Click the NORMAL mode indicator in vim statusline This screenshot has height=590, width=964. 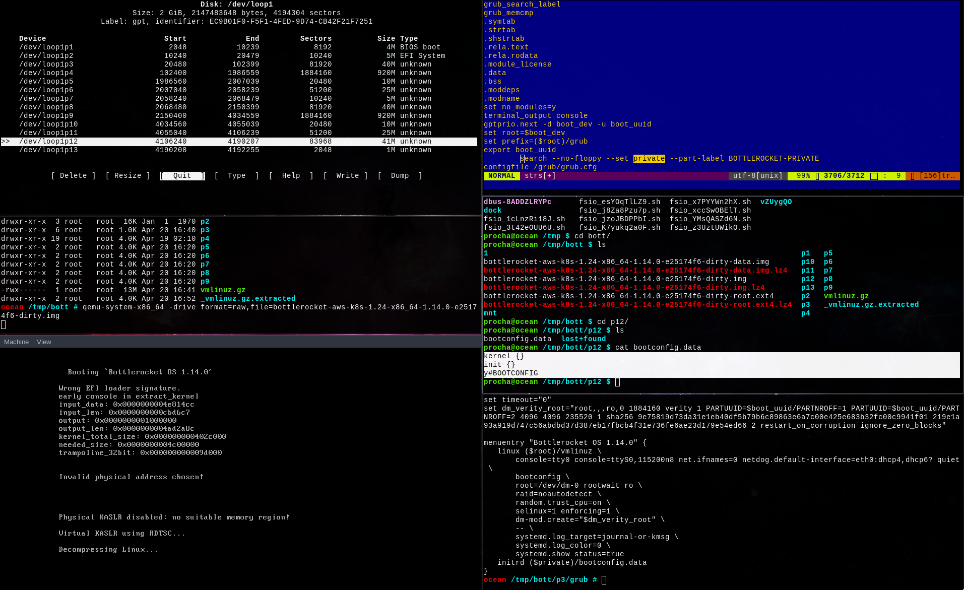501,175
